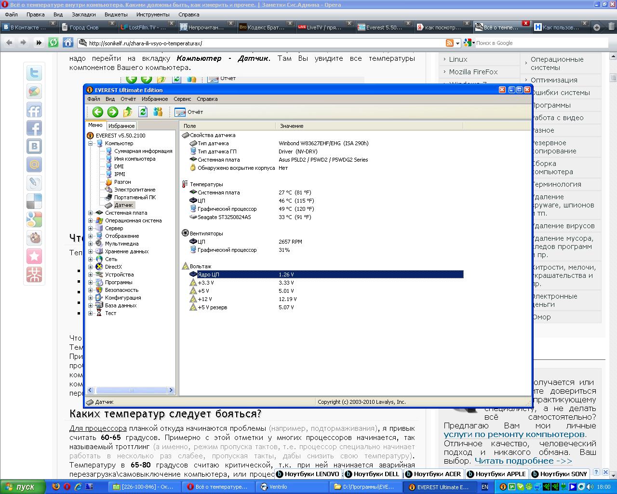
Task: Go up one level in EVEREST toolbar
Action: (x=128, y=112)
